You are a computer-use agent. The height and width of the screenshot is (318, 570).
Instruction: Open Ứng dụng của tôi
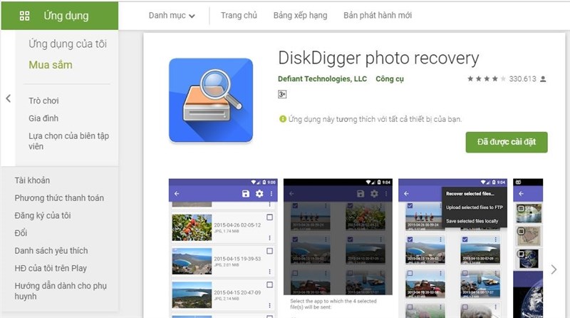[68, 43]
